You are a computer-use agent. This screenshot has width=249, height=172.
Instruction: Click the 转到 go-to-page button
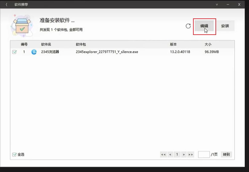[x=226, y=155]
